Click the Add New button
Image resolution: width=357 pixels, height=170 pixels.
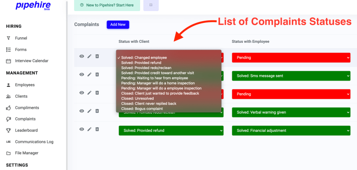click(x=118, y=25)
